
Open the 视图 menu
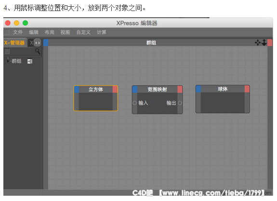coord(65,32)
